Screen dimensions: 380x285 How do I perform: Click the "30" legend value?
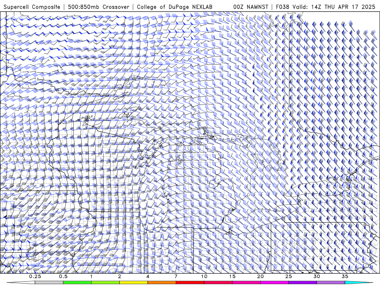pos(317,276)
